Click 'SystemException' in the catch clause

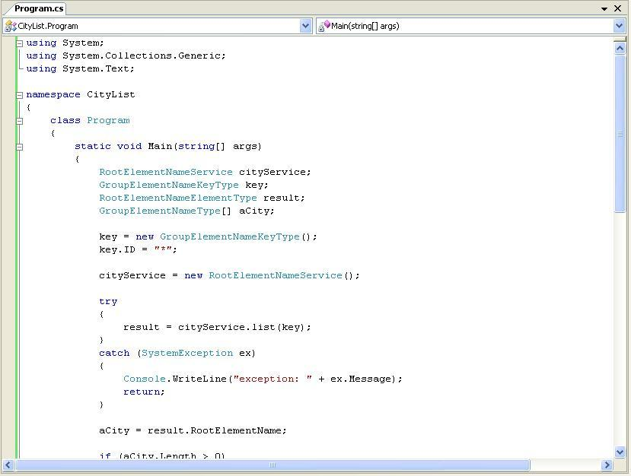[186, 353]
